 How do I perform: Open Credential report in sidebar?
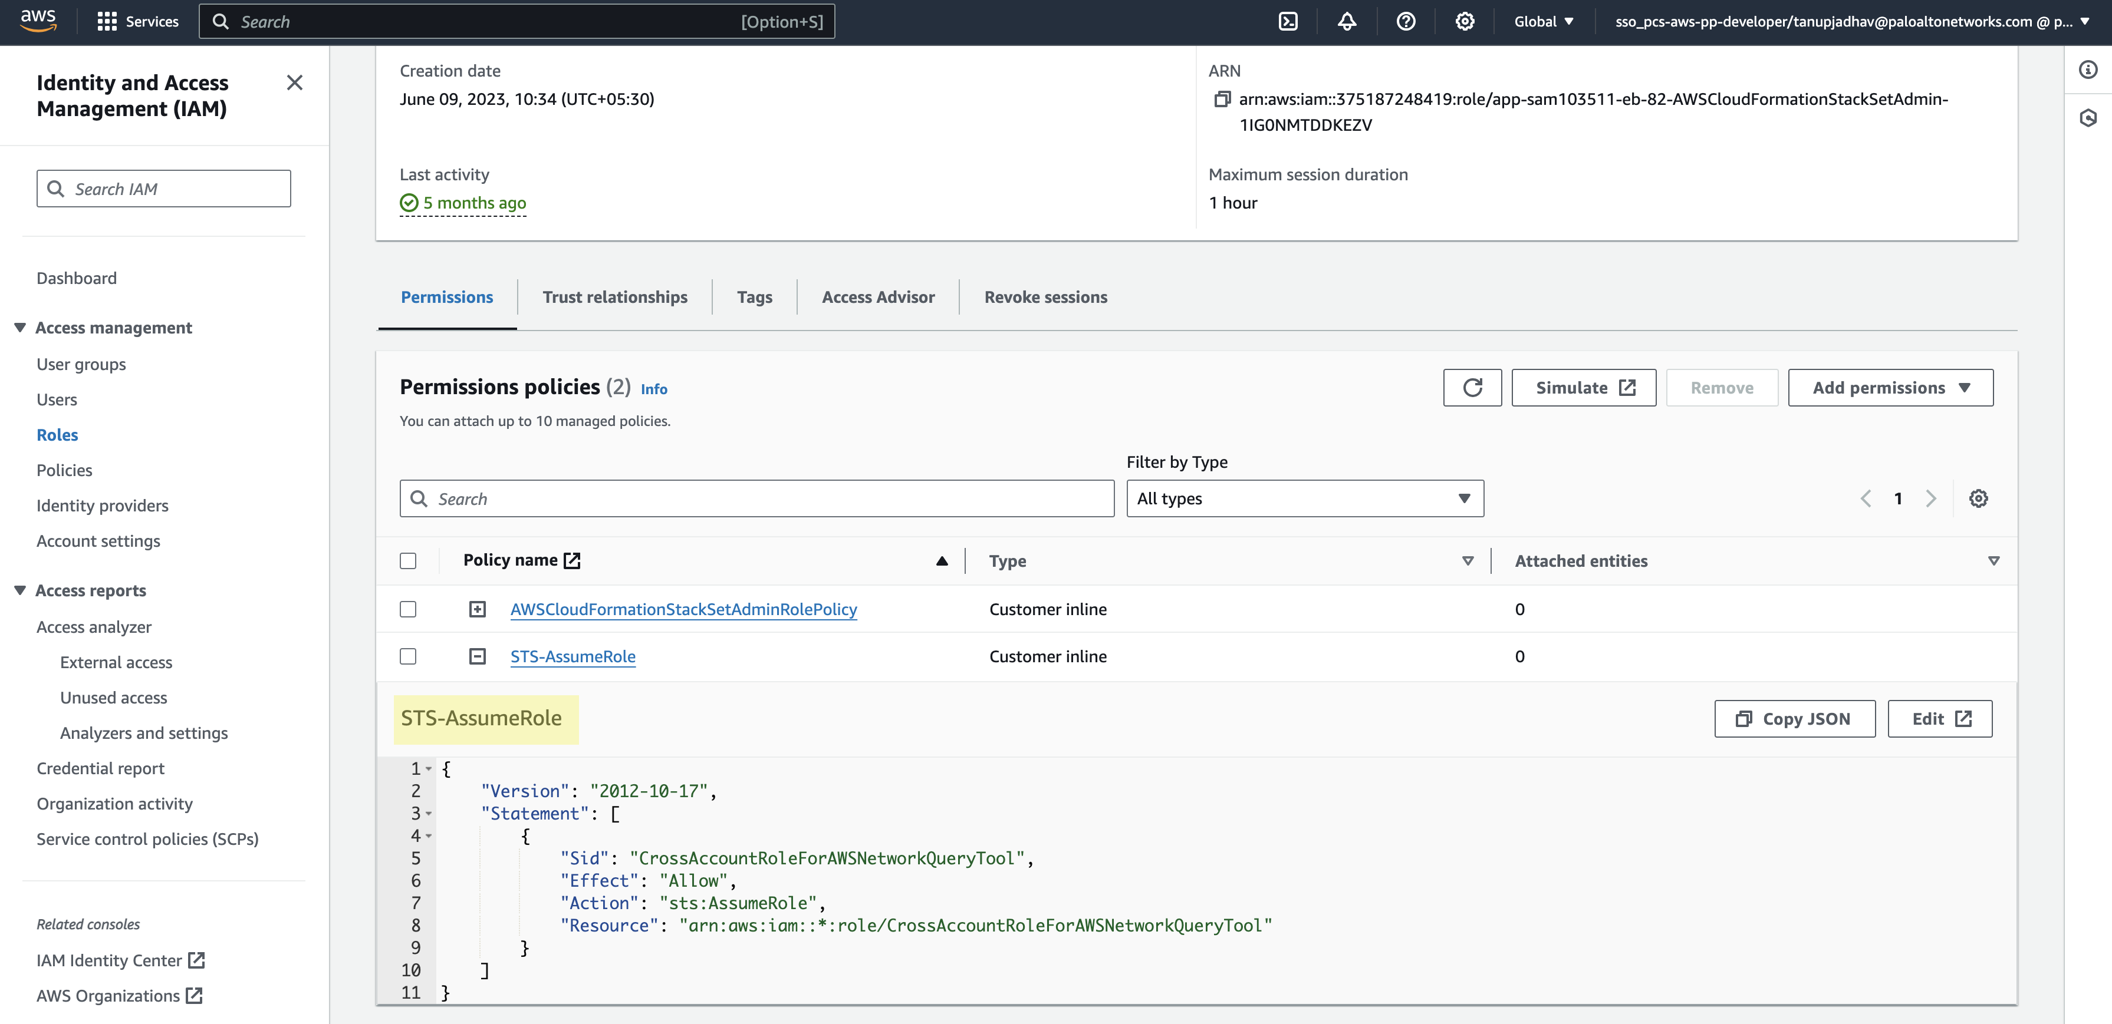[x=100, y=768]
